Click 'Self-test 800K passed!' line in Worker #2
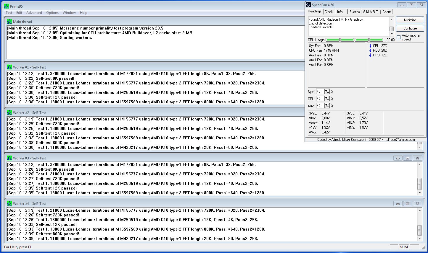The image size is (428, 253). [x=43, y=143]
